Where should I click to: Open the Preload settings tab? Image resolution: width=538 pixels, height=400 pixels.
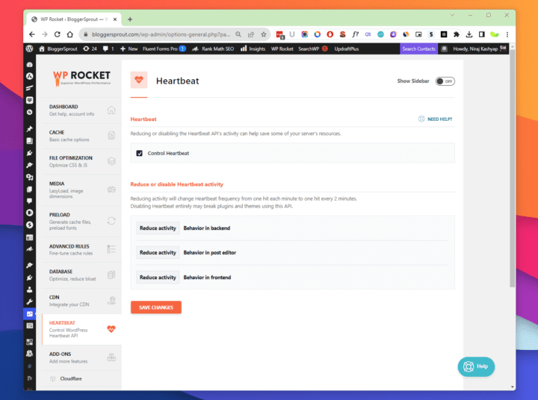[82, 221]
